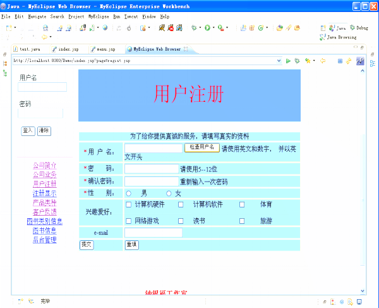Click the New Java Project icon
Image resolution: width=379 pixels, height=308 pixels.
tap(243, 28)
